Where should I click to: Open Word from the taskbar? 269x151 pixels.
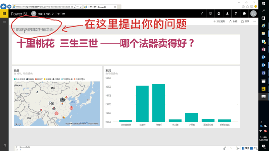264,73
